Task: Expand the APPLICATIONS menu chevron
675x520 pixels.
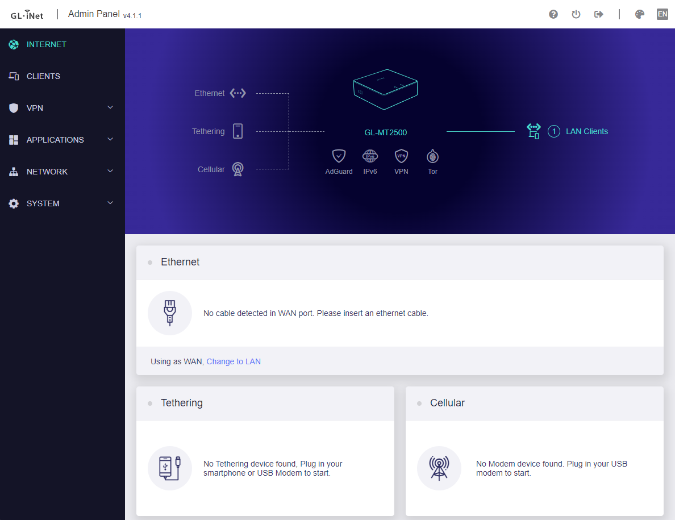Action: 110,139
